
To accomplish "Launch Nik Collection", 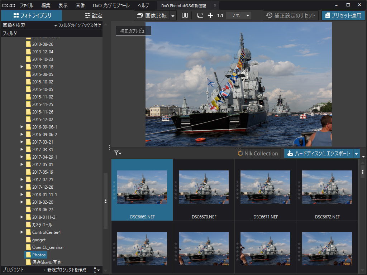I will pos(258,153).
